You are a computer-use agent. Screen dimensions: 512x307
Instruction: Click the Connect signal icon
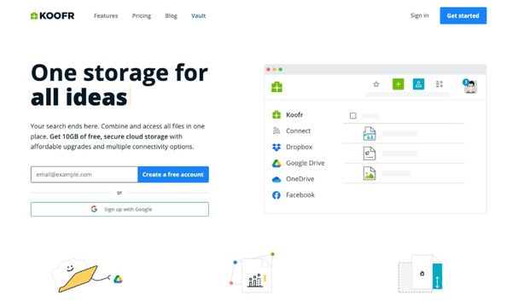pyautogui.click(x=276, y=130)
